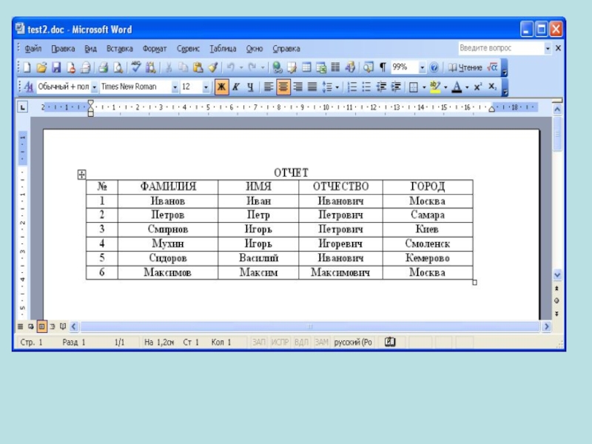Decrease the paragraph indent
Image resolution: width=592 pixels, height=444 pixels.
coord(381,87)
